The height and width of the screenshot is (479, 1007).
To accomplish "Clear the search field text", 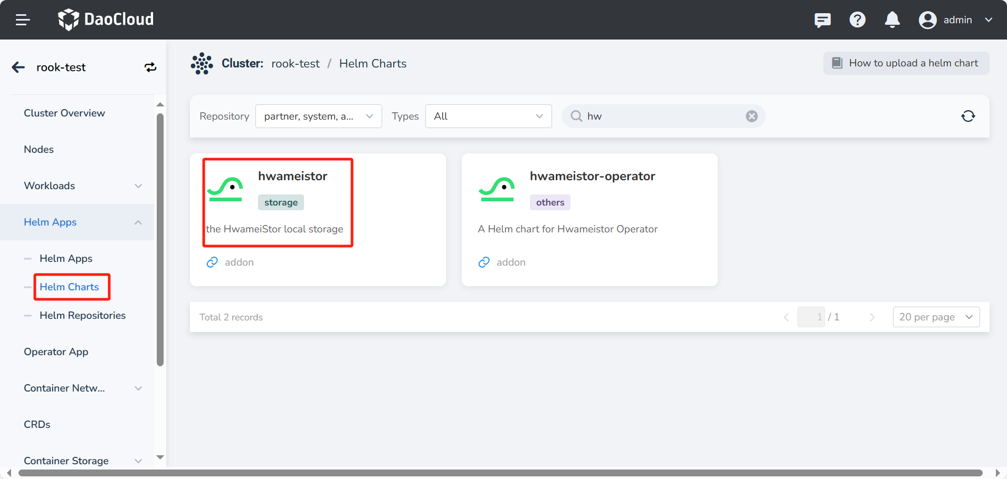I will (752, 116).
